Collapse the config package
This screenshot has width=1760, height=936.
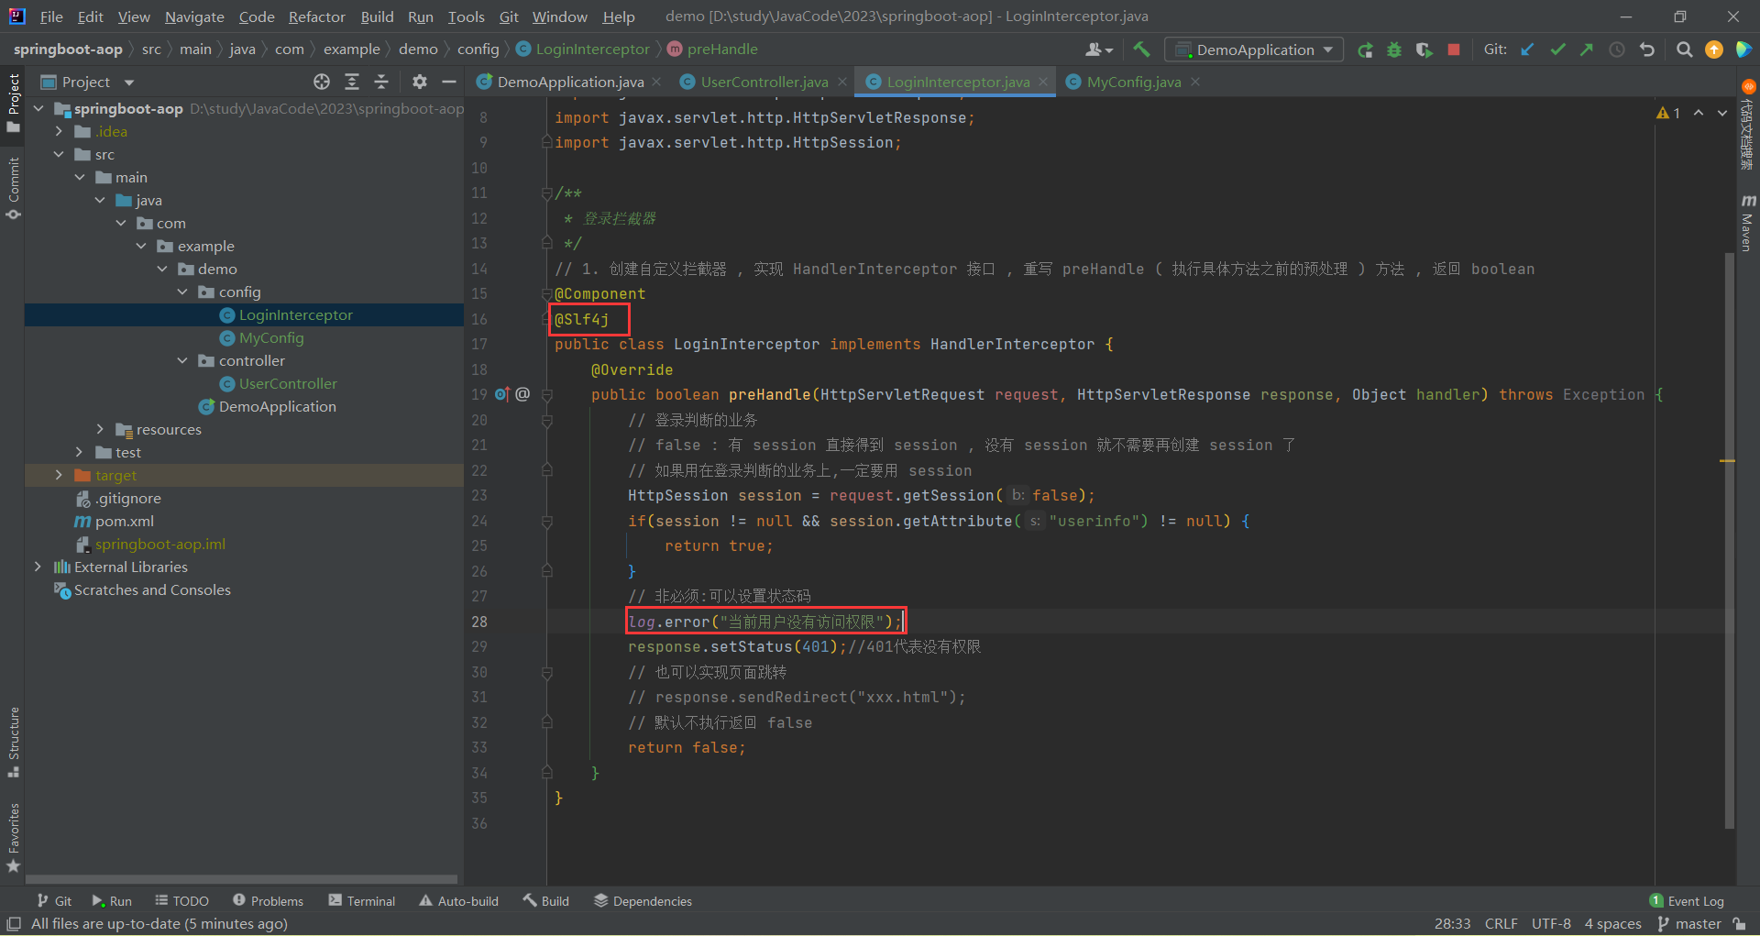click(x=182, y=292)
